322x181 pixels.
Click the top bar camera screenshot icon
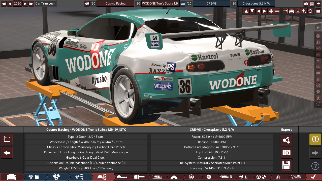[306, 4]
